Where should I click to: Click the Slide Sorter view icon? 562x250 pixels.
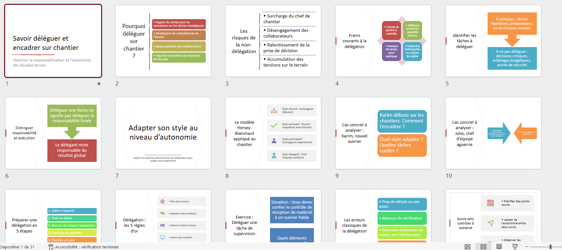(483, 247)
